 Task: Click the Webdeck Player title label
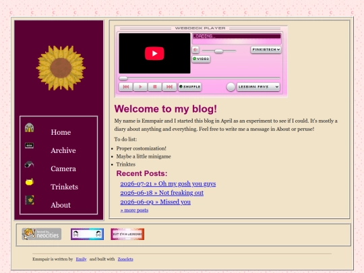click(x=200, y=28)
